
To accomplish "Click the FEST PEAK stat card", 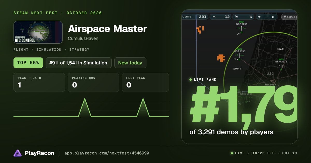I will (145, 82).
